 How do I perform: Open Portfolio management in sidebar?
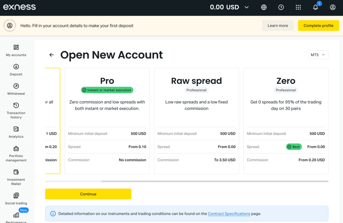(x=16, y=154)
